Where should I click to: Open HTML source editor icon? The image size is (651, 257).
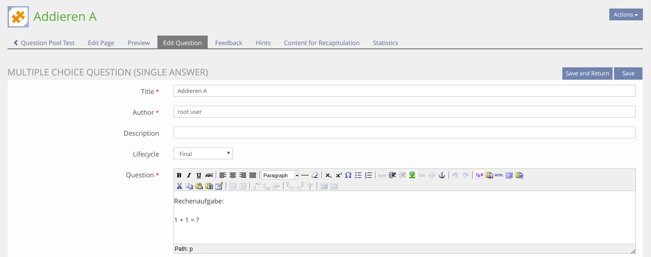(499, 175)
